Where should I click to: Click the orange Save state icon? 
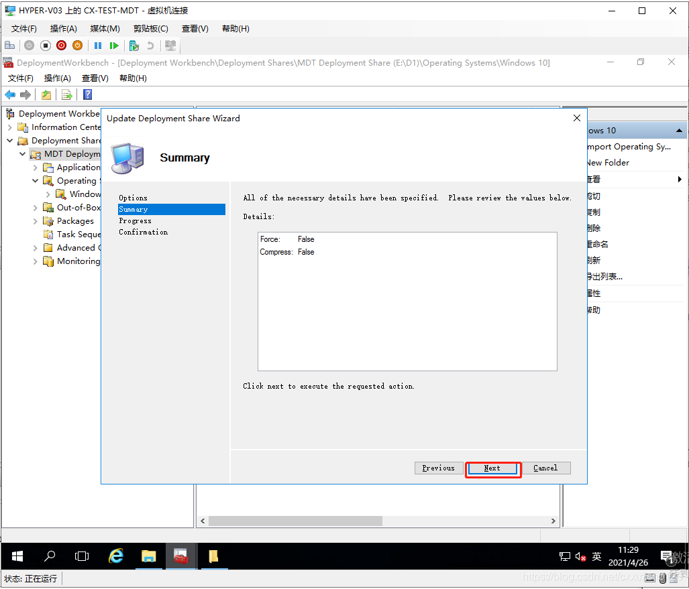coord(77,45)
